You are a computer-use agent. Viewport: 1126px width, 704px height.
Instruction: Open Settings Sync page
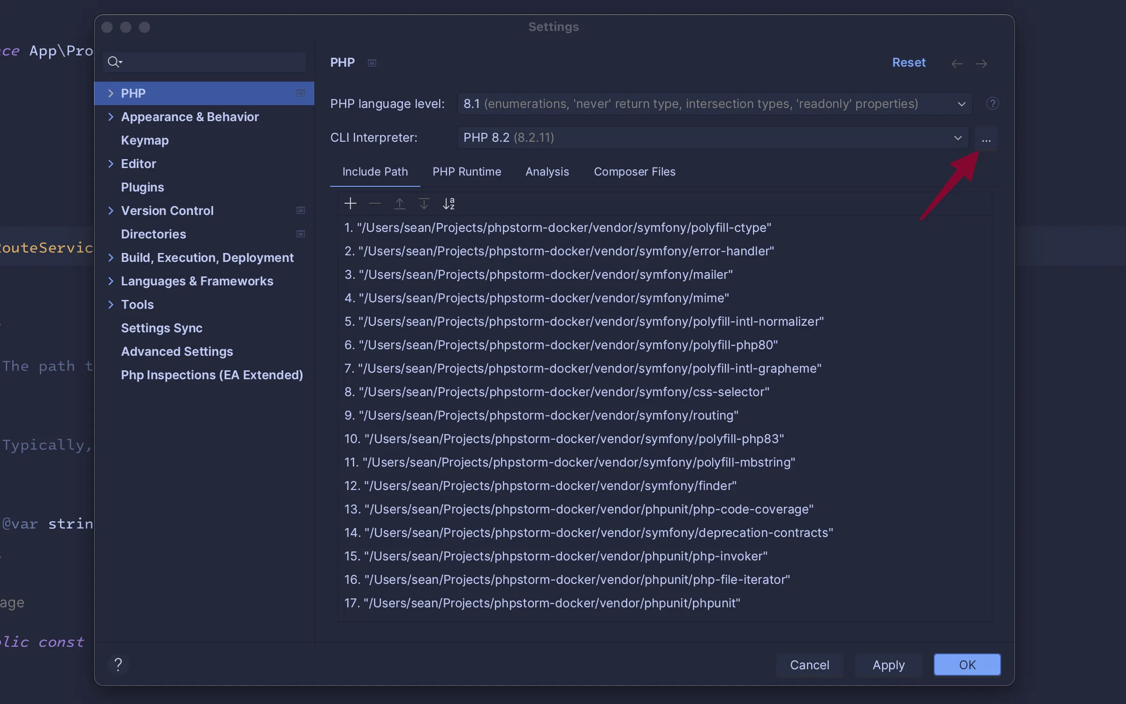coord(204,328)
